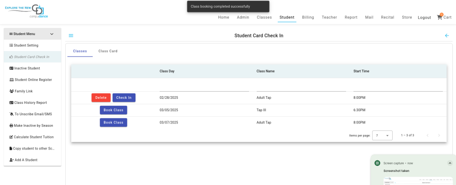Toggle the hamburger sidebar menu icon
Image resolution: width=456 pixels, height=185 pixels.
(71, 36)
